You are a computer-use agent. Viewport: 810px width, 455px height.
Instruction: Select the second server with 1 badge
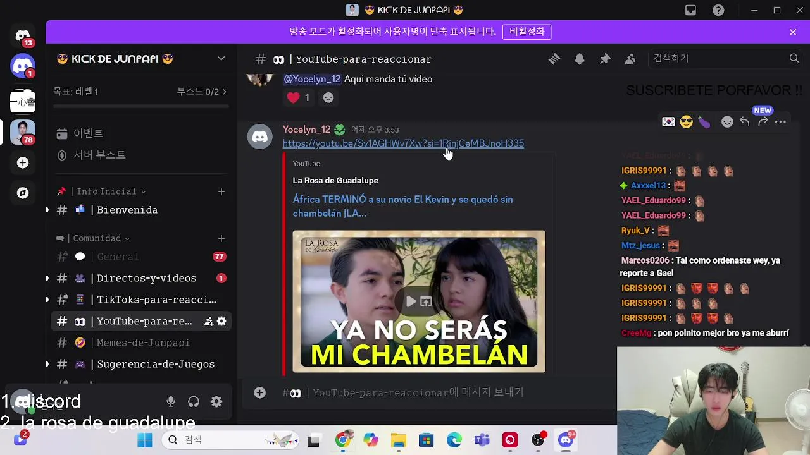[x=23, y=66]
